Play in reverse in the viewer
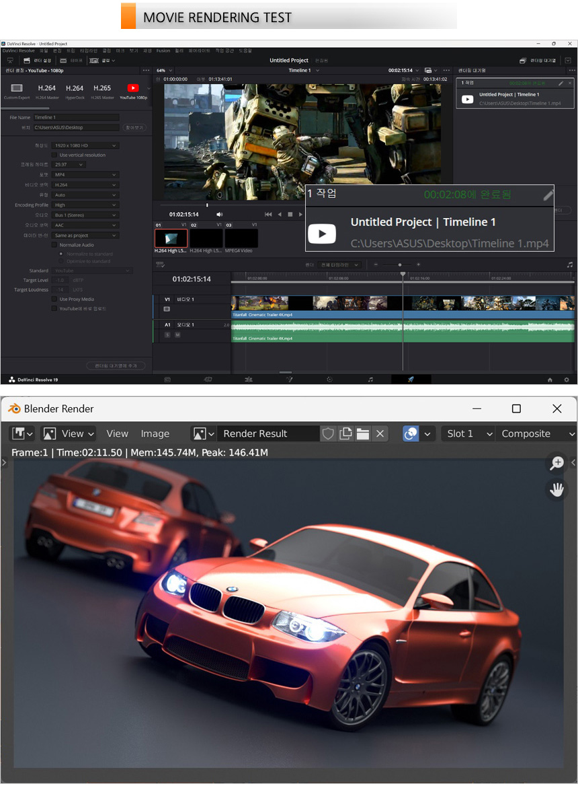578x786 pixels. (x=280, y=215)
